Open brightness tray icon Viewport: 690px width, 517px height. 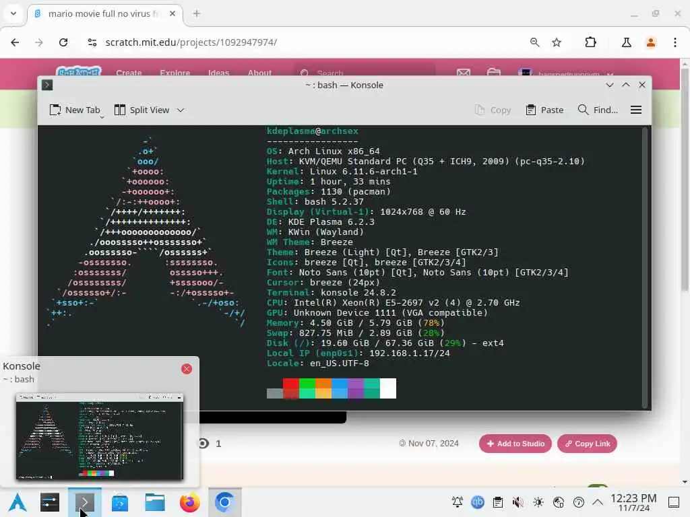538,502
